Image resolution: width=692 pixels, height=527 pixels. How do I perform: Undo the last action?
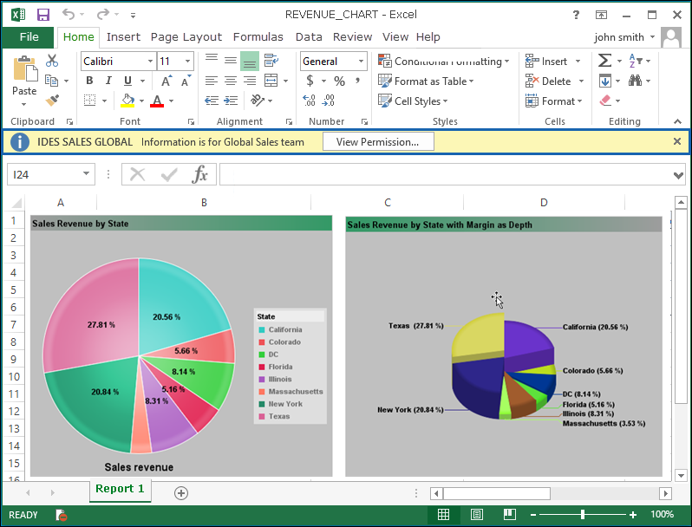pyautogui.click(x=68, y=14)
